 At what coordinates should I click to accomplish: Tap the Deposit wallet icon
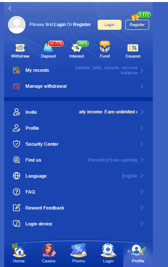[49, 48]
